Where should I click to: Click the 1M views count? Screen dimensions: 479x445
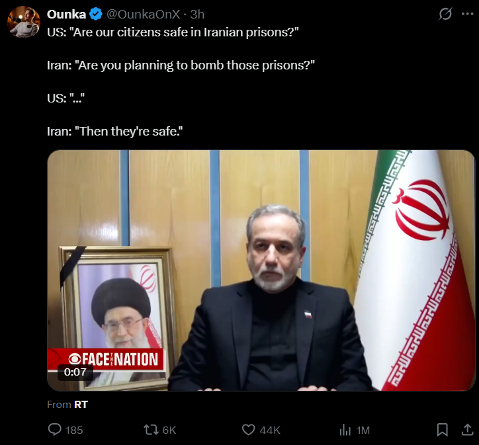pyautogui.click(x=363, y=430)
